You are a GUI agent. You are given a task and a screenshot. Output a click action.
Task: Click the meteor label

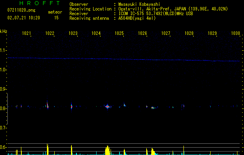pyautogui.click(x=55, y=12)
